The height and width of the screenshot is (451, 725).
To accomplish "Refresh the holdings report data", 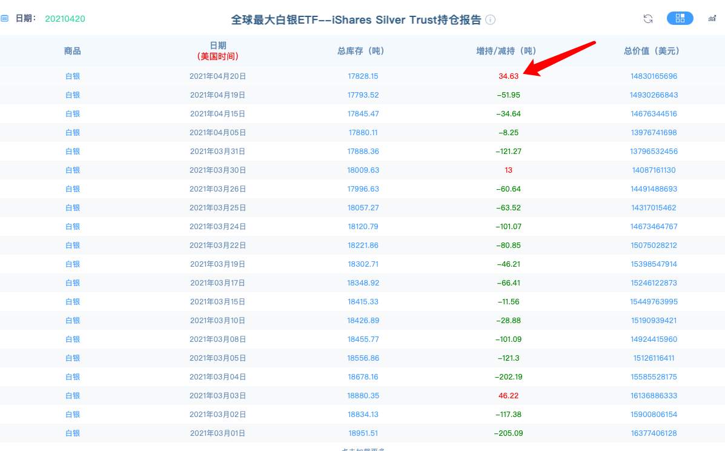I will tap(648, 19).
